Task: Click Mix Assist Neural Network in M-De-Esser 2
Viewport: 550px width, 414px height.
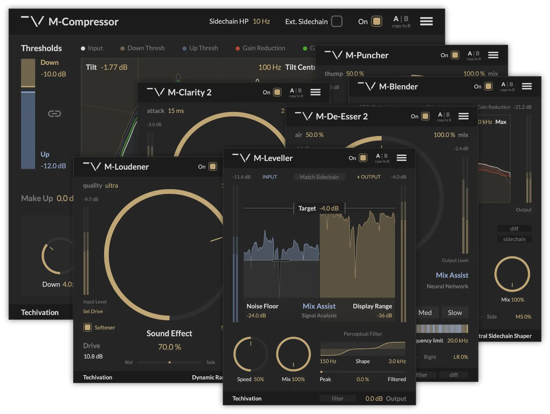Action: [448, 280]
